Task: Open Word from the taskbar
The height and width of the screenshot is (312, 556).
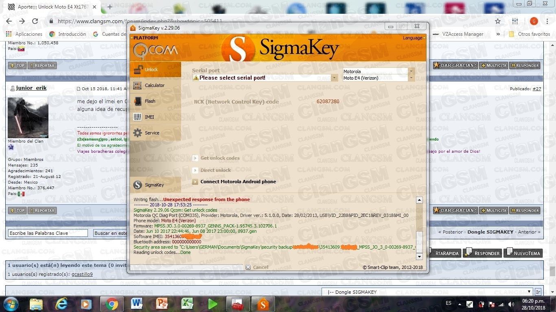Action: pos(137,304)
